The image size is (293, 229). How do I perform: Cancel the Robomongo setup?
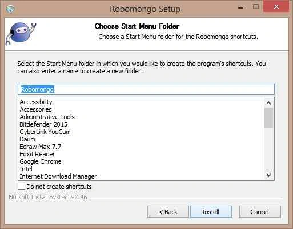point(260,212)
